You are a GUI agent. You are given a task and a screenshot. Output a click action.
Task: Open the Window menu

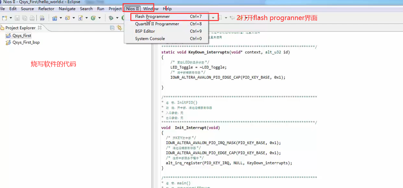151,9
